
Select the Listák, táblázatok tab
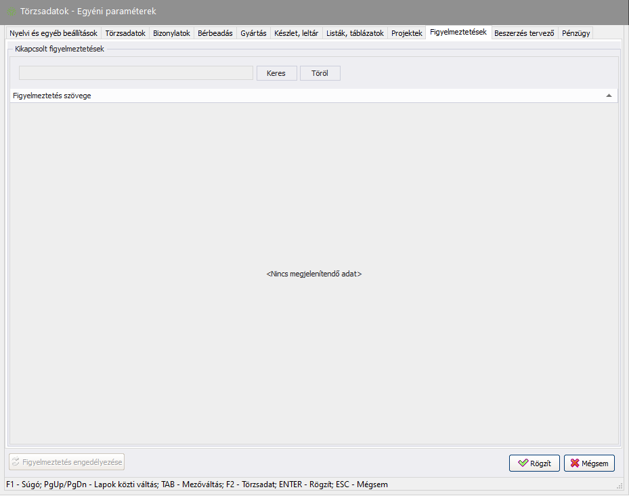[355, 33]
